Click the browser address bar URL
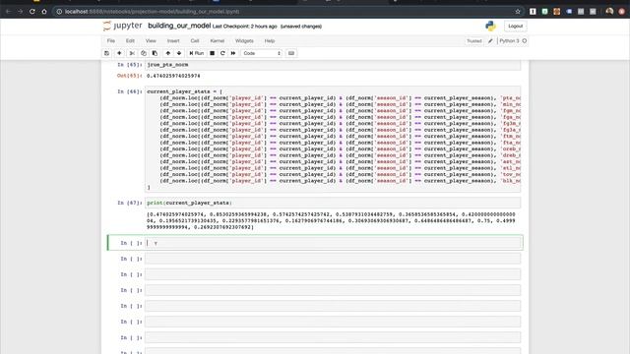This screenshot has width=630, height=354. tap(153, 12)
